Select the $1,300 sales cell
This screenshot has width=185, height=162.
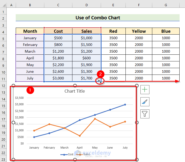coord(87,71)
